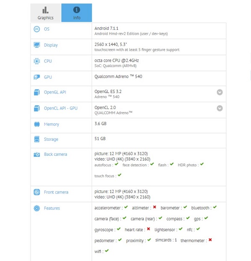
Task: Expand the OpenGL ES 3.2 details chevron
Action: pyautogui.click(x=220, y=92)
